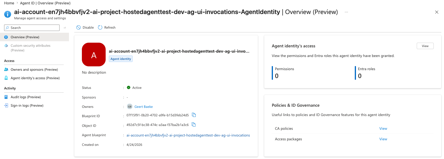Open Agent identity's access (Preview) page
Image resolution: width=444 pixels, height=159 pixels.
pos(35,78)
